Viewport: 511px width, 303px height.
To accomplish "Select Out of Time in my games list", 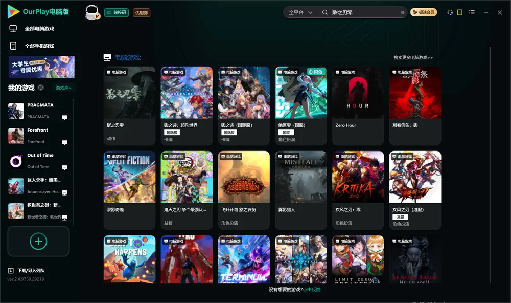I will (x=38, y=161).
